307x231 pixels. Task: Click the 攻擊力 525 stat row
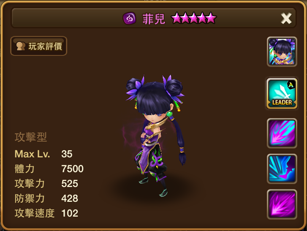pyautogui.click(x=46, y=184)
